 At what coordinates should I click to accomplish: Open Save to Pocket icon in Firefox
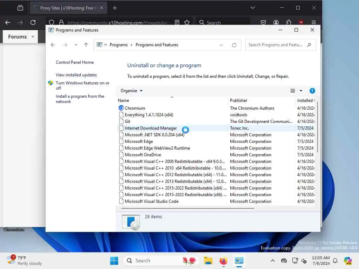[x=263, y=22]
